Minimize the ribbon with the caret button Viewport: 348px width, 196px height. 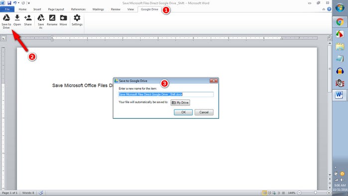[324, 9]
